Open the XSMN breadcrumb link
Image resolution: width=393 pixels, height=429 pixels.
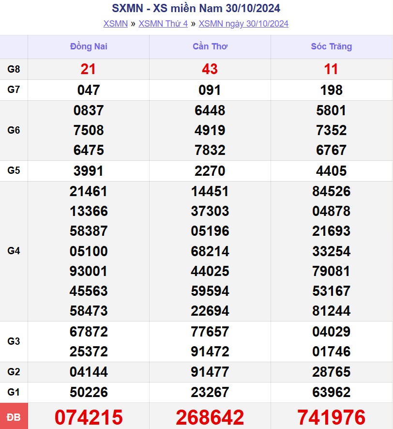[x=115, y=24]
